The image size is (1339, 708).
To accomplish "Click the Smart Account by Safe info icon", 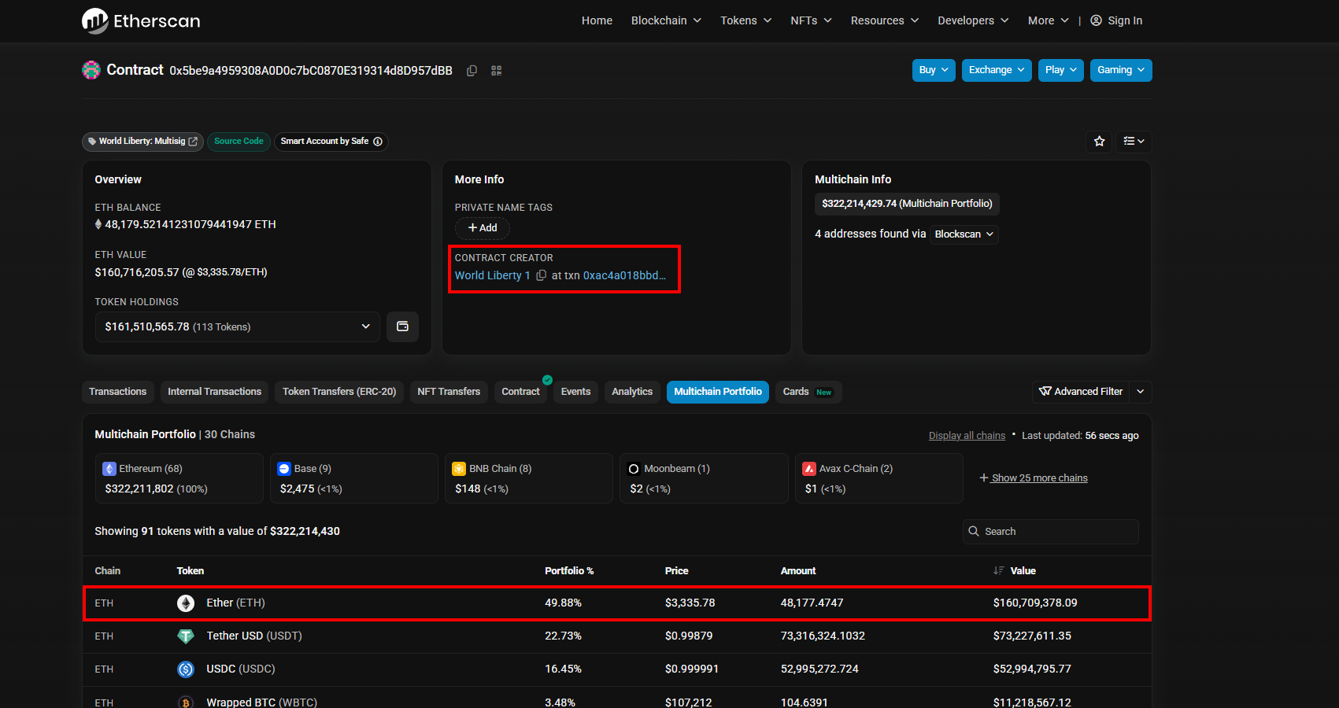I will click(378, 142).
